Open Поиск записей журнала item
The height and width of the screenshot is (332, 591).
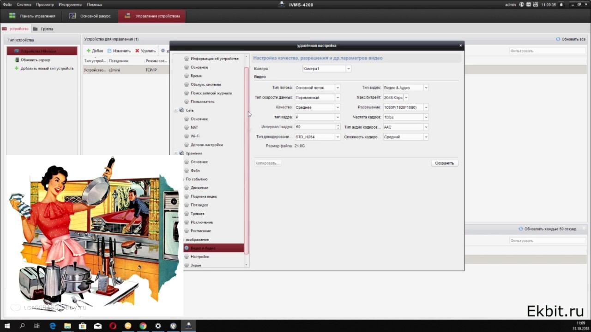click(x=211, y=93)
